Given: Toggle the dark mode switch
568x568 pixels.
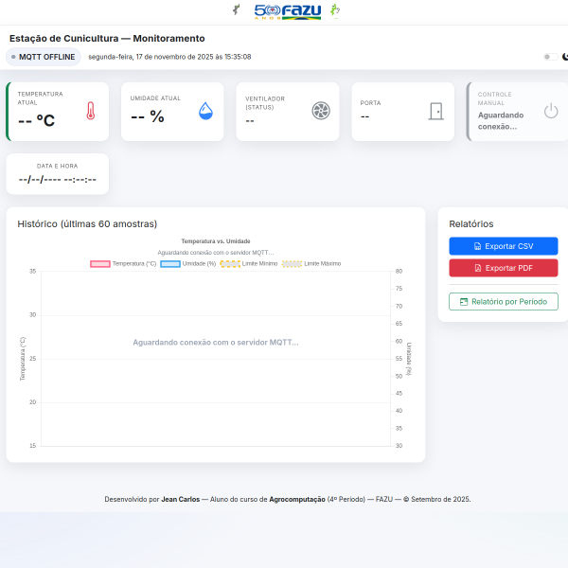Looking at the screenshot, I should 551,57.
